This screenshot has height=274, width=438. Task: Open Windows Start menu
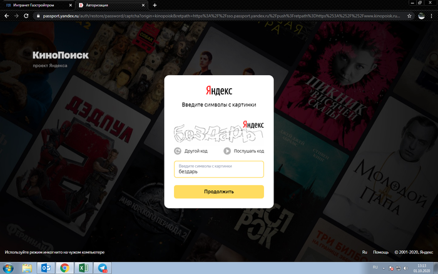[x=8, y=268]
